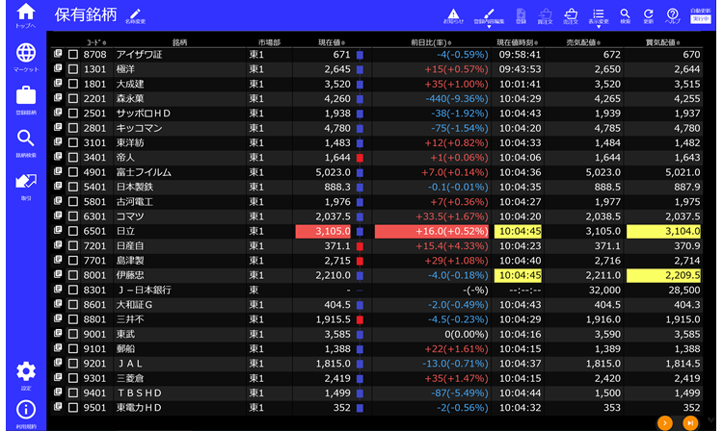Open detail icon for 7201 日産自

point(58,245)
